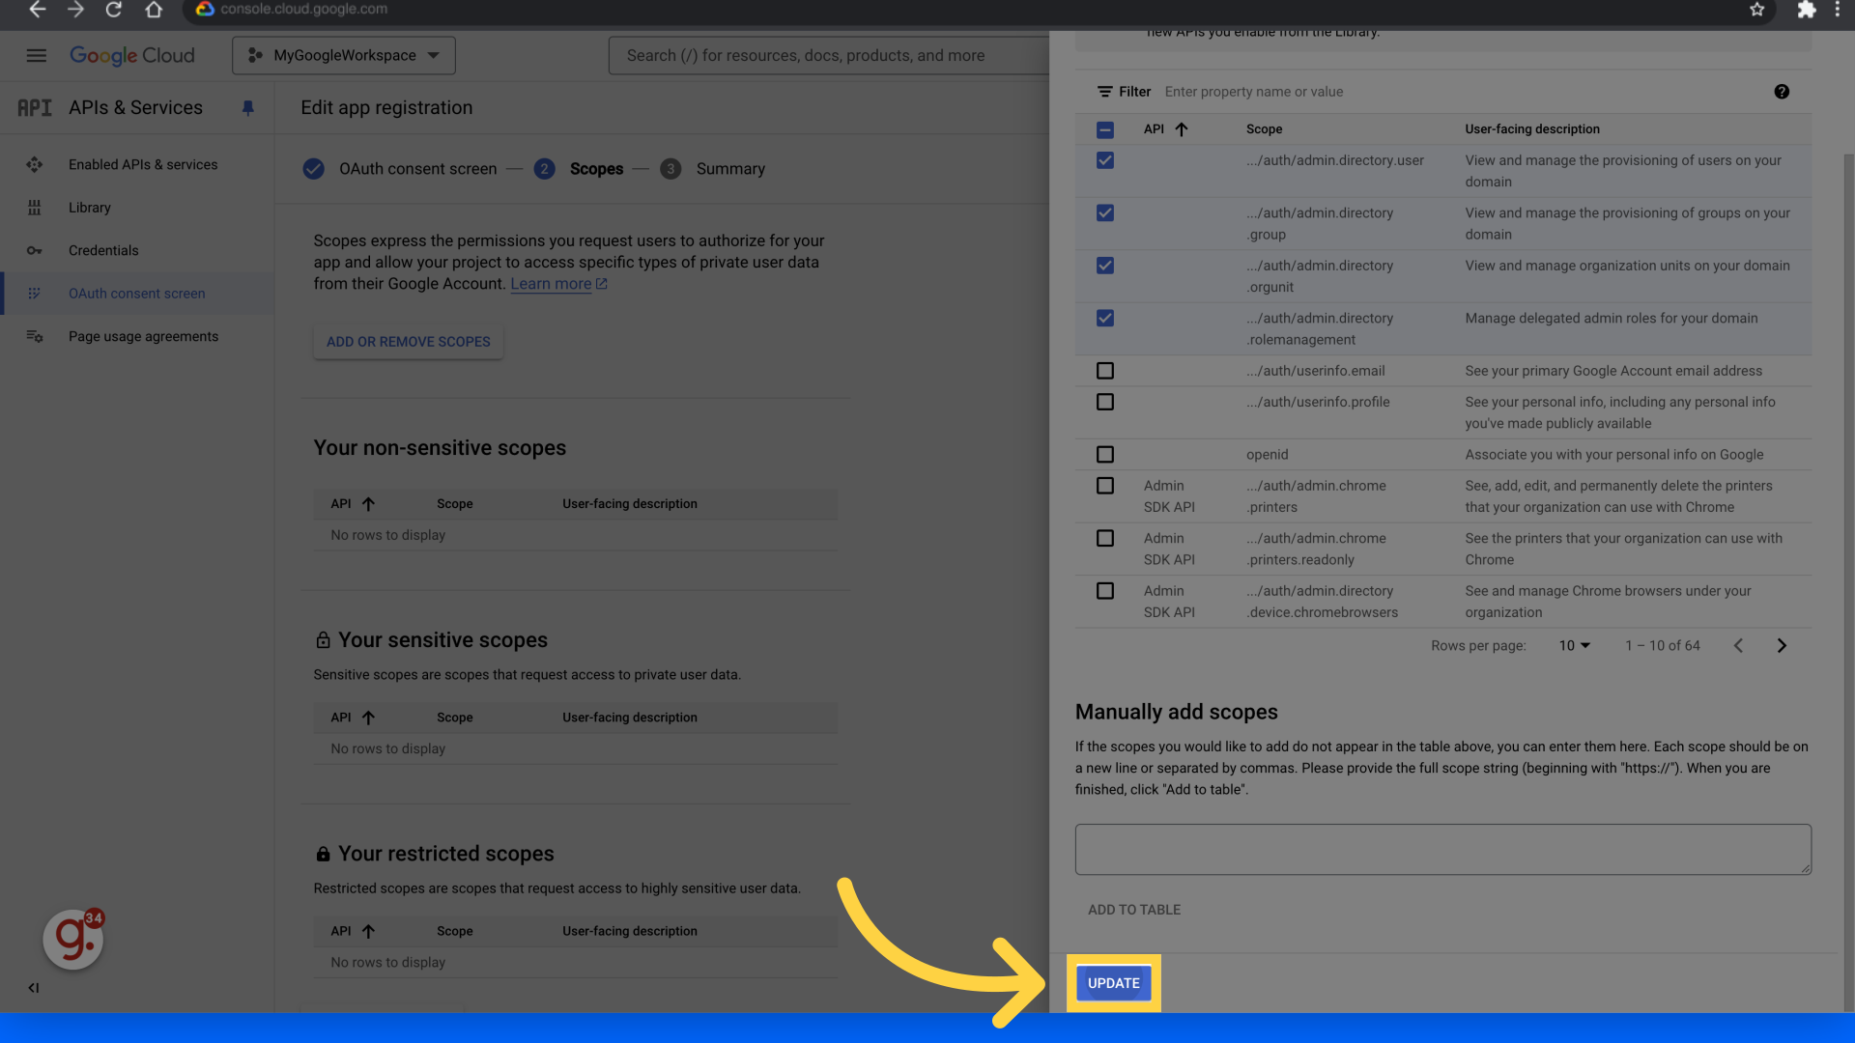Go to the Summary step
Image resolution: width=1855 pixels, height=1043 pixels.
click(713, 169)
